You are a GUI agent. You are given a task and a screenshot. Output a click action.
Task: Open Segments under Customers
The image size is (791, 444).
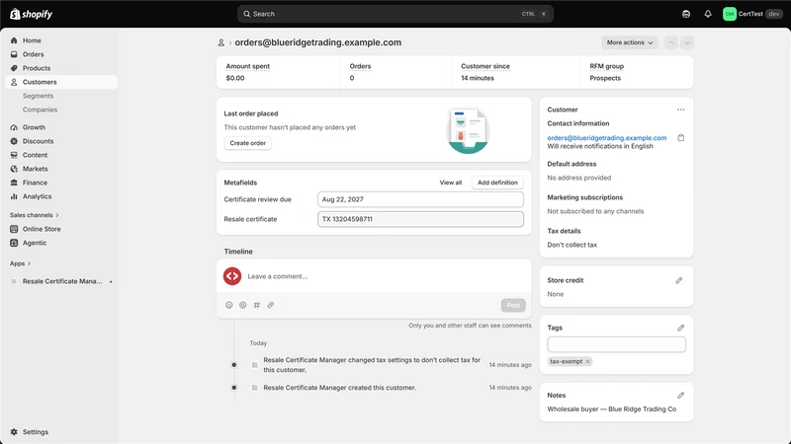coord(38,96)
